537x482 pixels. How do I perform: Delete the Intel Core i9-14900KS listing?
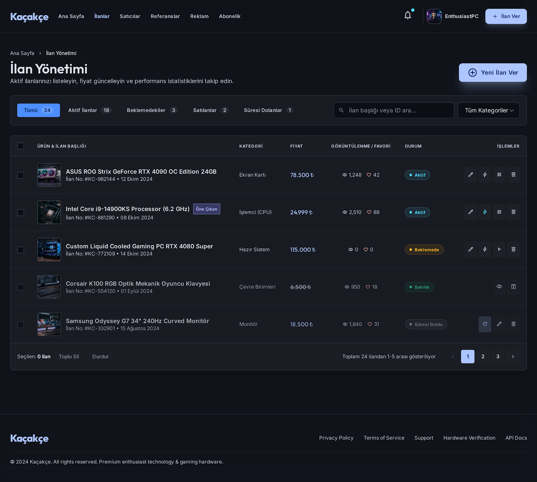coord(514,212)
